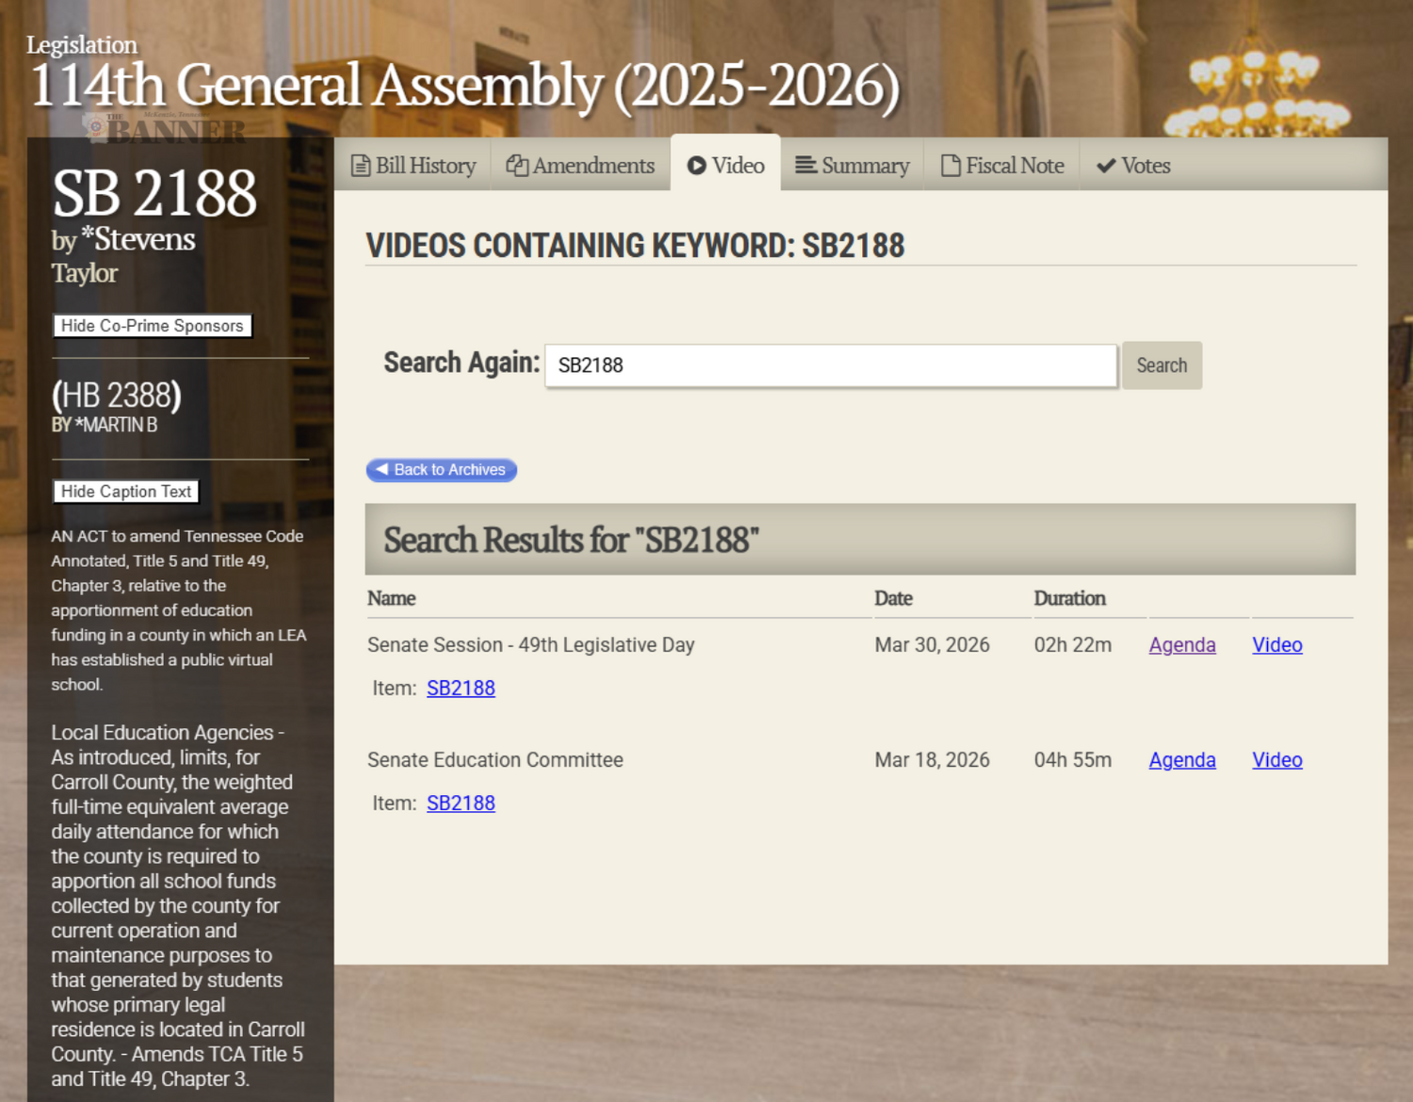The image size is (1413, 1102).
Task: Click 'Senate Education Committee' row name
Action: pyautogui.click(x=495, y=760)
